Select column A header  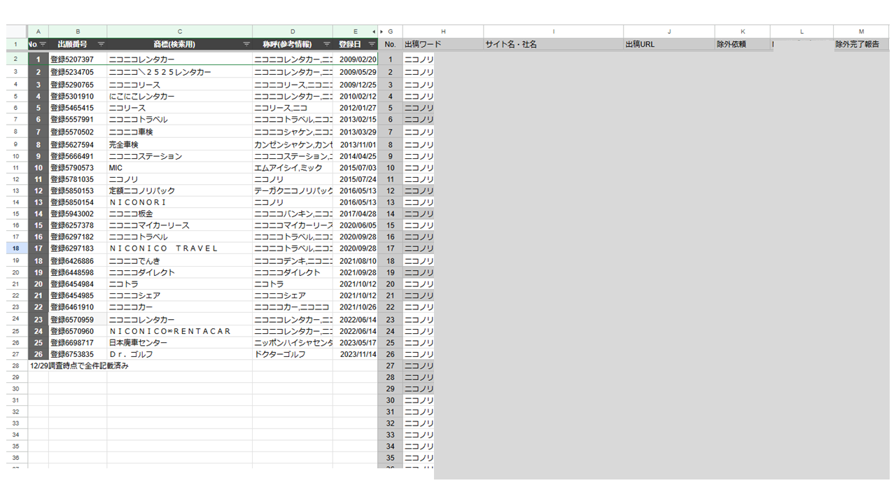pos(38,31)
